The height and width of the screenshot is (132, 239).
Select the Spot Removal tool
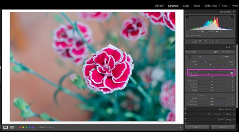click(194, 42)
